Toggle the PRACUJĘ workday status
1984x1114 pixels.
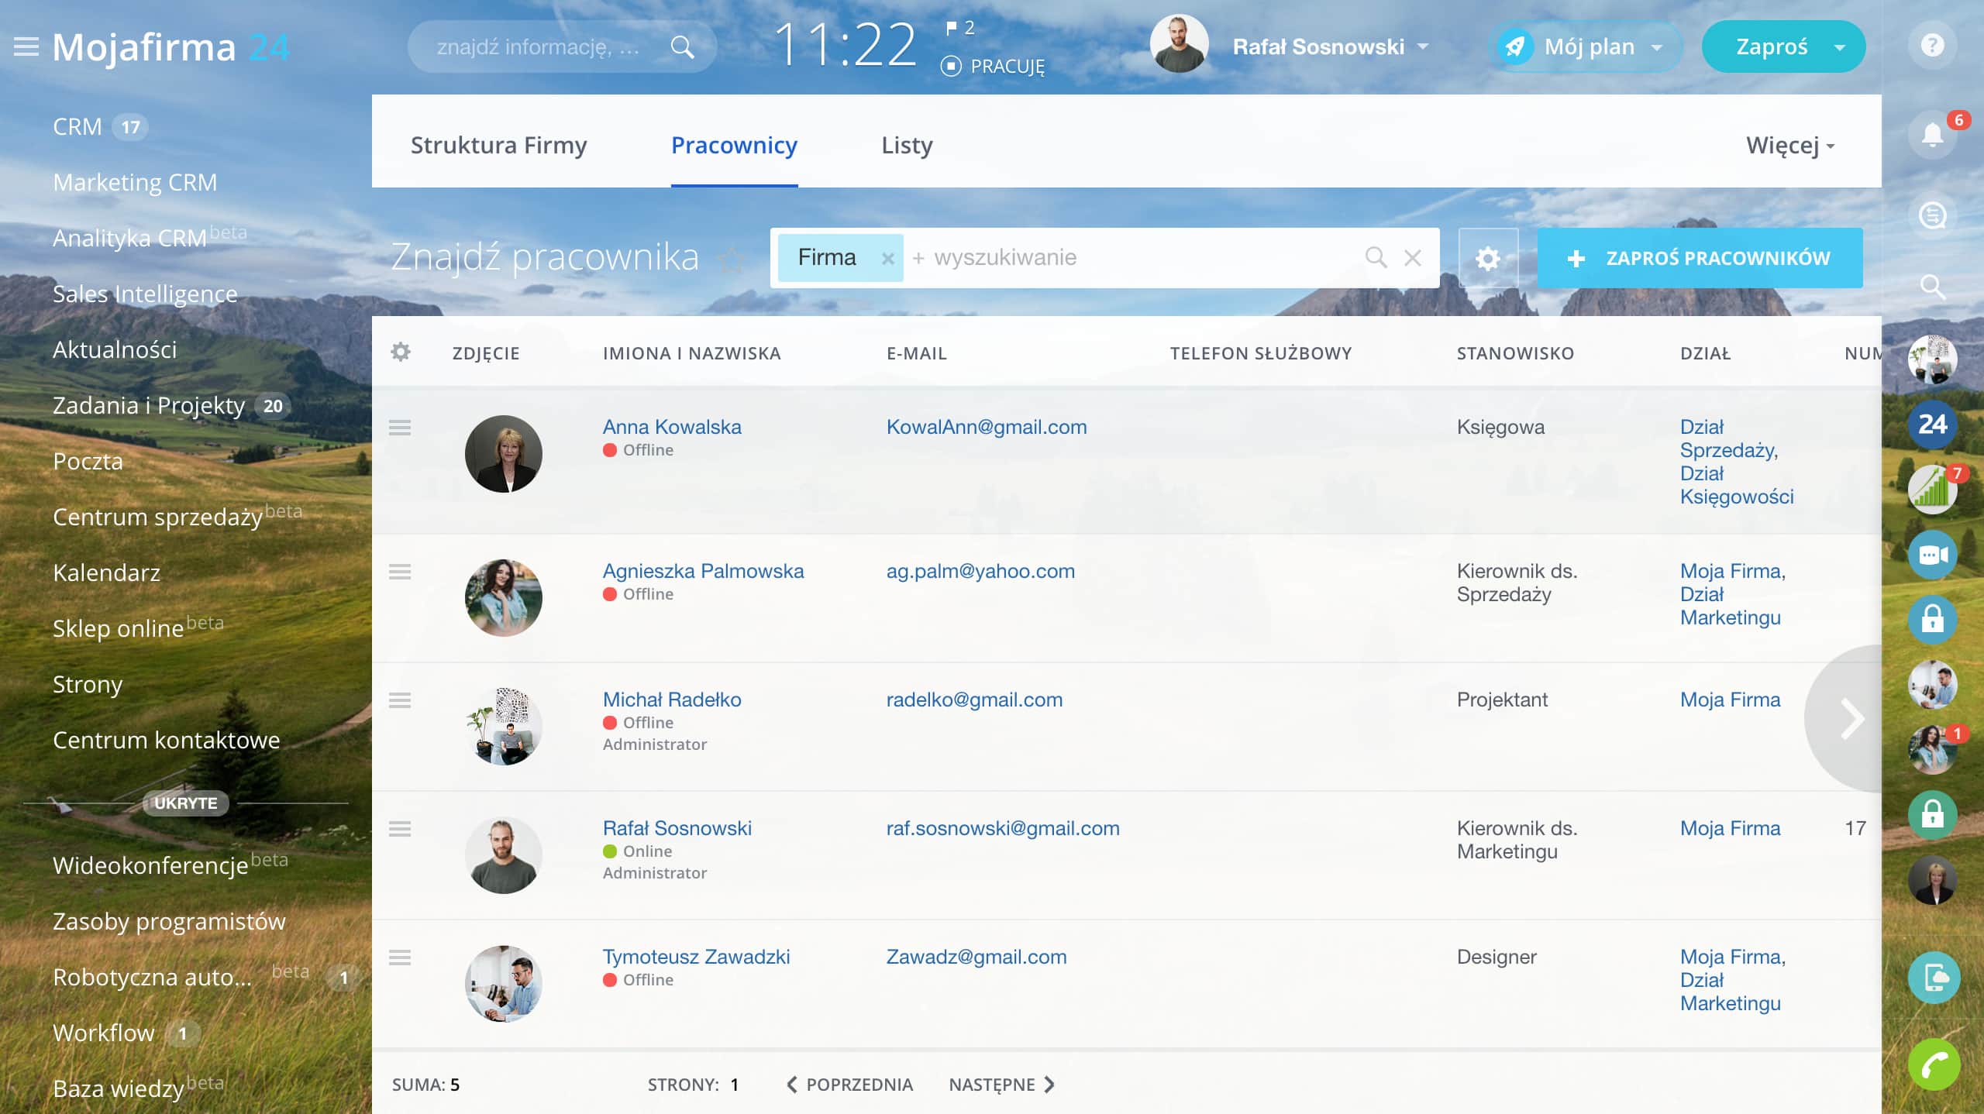pos(993,67)
